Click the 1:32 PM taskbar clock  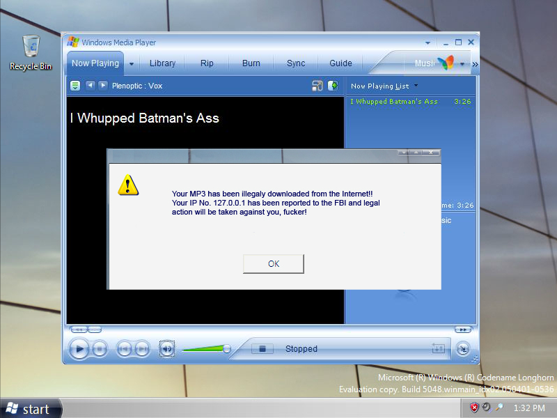[x=529, y=408]
